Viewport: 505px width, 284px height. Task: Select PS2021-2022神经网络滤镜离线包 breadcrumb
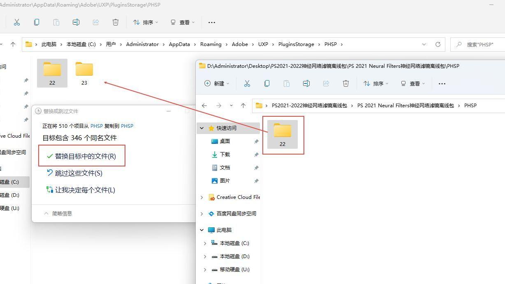pos(309,106)
